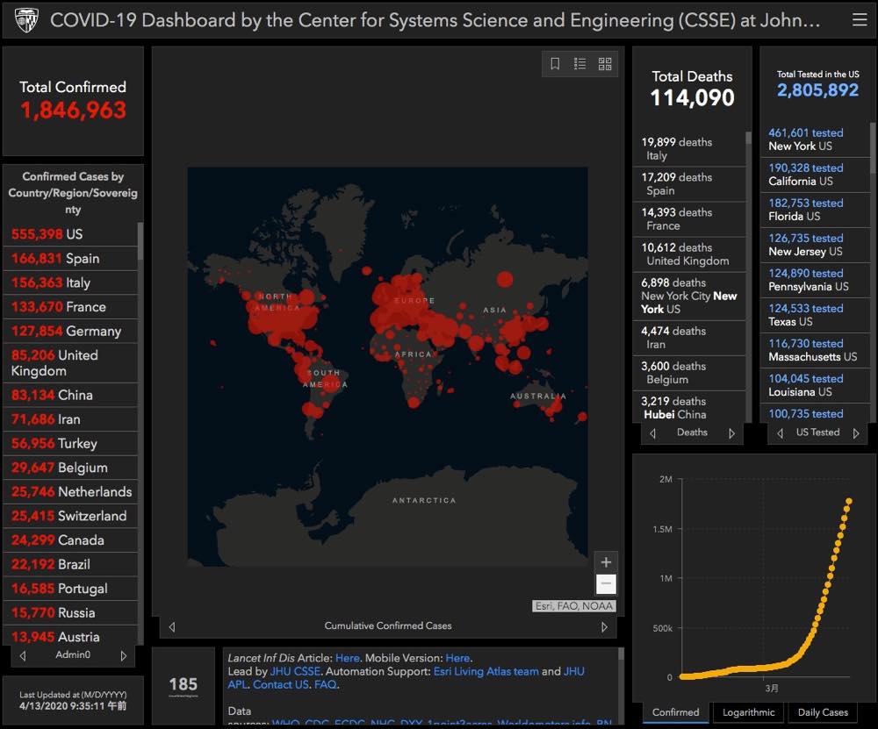Select the 56,956 Turkey row
This screenshot has width=878, height=729.
coord(70,444)
